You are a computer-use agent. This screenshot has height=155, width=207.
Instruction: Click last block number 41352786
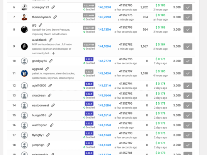click(126, 5)
